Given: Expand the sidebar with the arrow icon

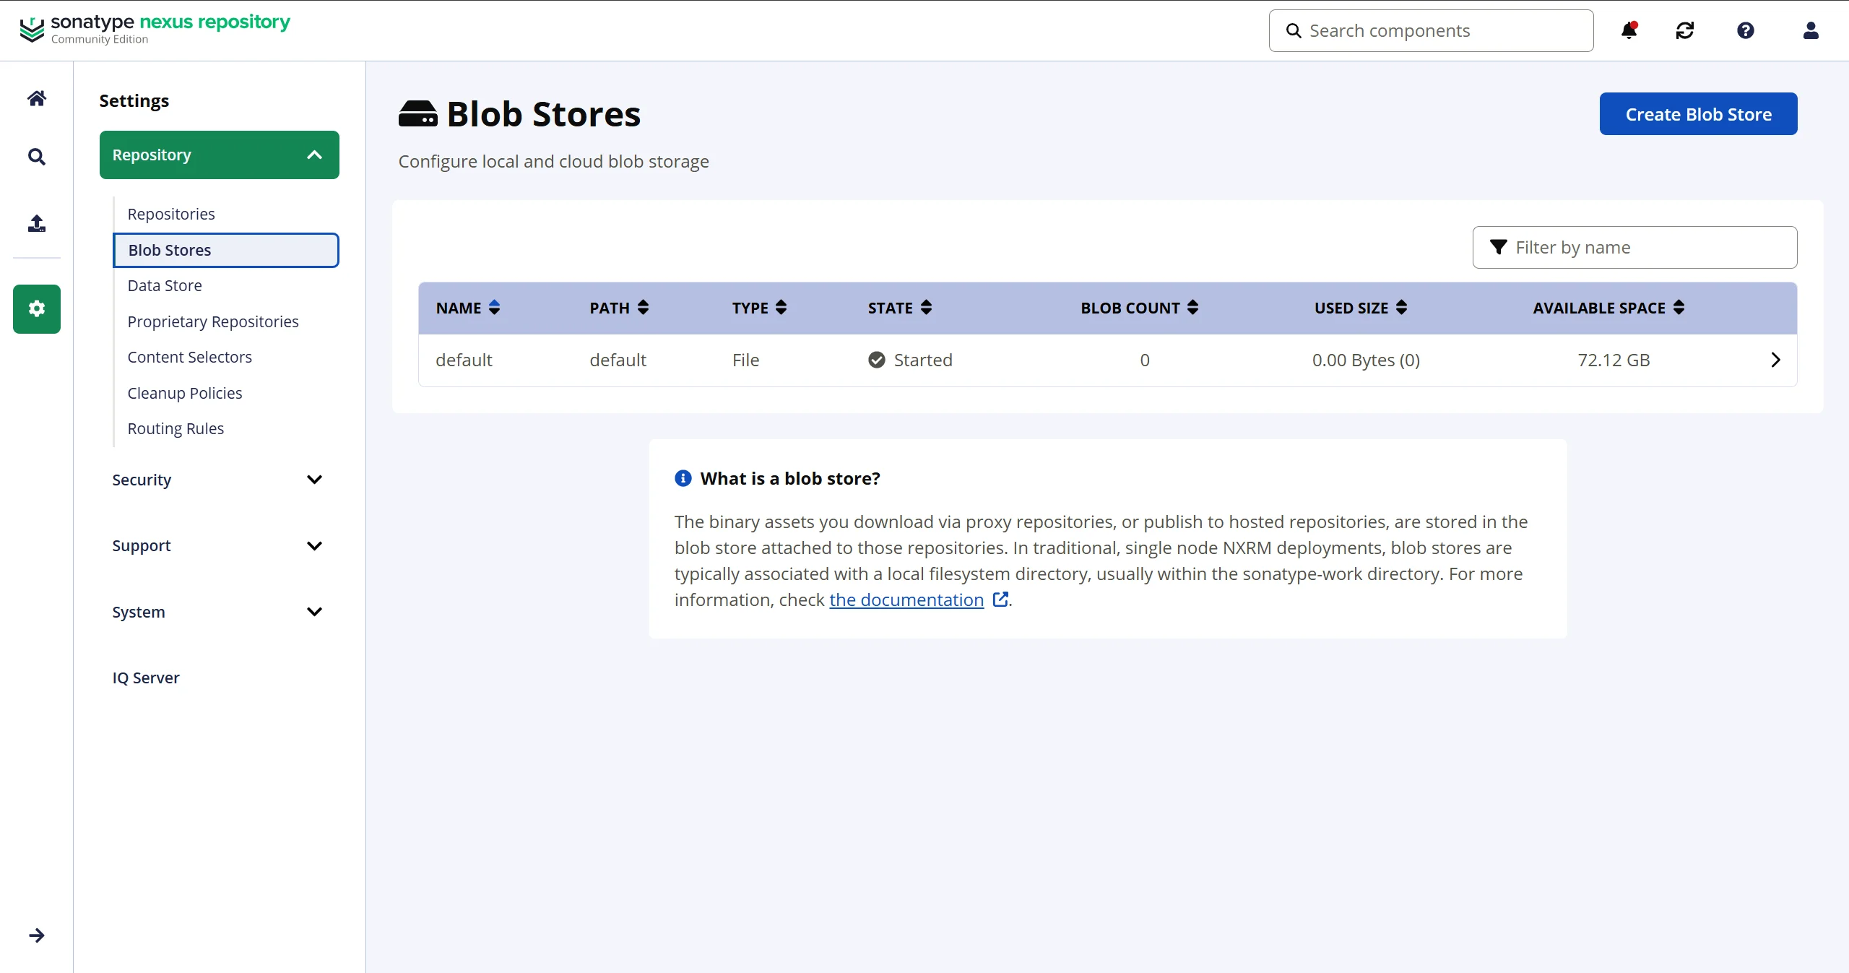Looking at the screenshot, I should point(37,935).
